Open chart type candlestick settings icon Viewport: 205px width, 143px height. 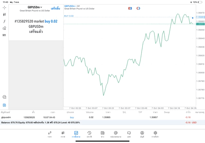[x=4, y=14]
